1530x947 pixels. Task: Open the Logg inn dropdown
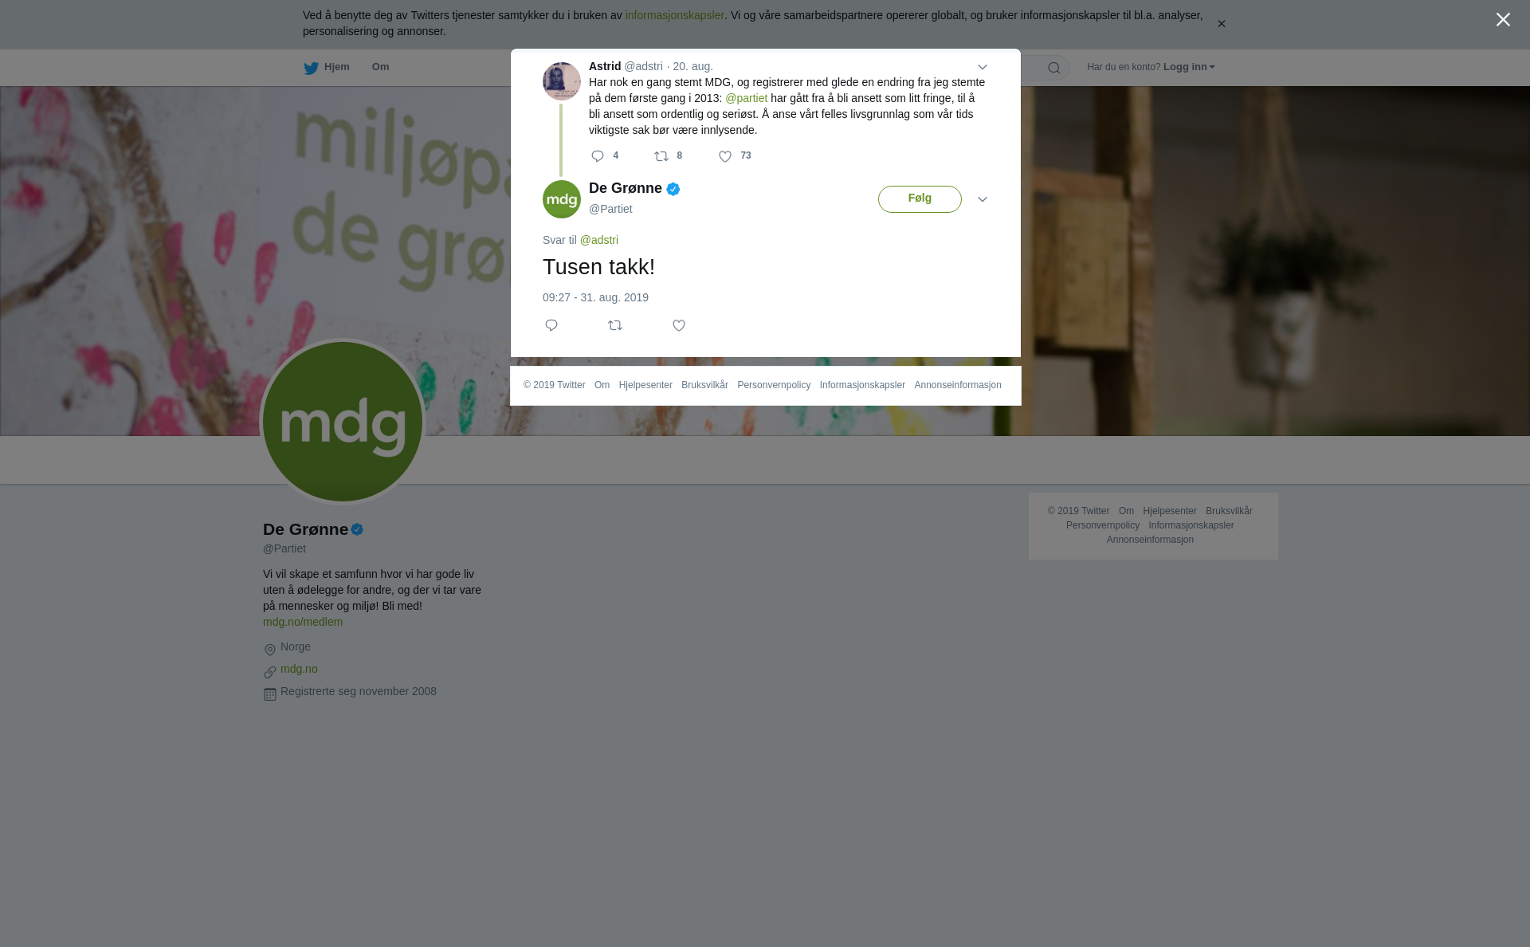1189,67
